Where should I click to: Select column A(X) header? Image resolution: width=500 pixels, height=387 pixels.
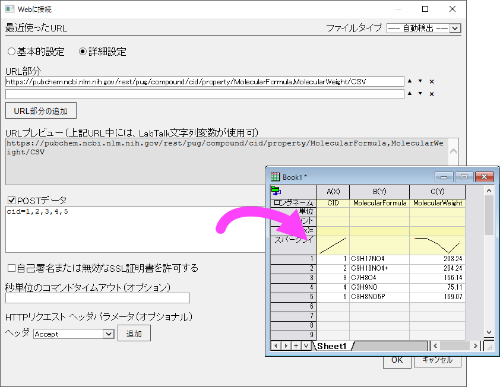pos(333,192)
